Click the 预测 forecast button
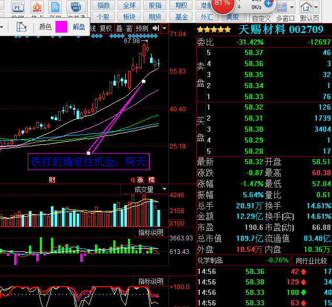The width and height of the screenshot is (332, 307). [x=142, y=28]
